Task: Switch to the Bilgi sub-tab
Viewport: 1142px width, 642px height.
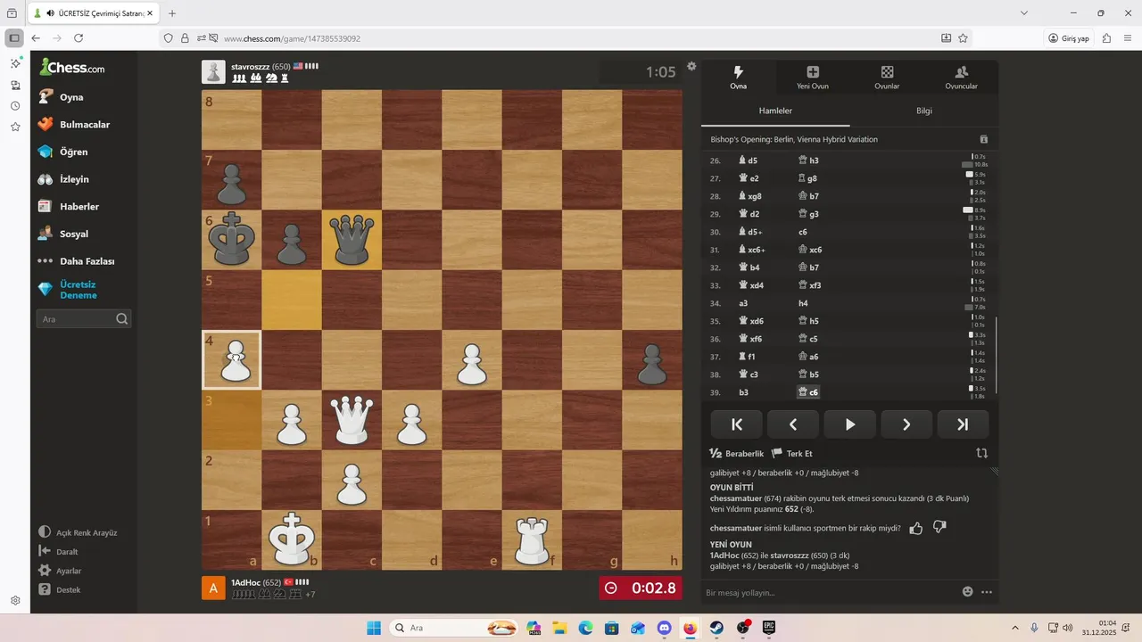Action: 924,111
